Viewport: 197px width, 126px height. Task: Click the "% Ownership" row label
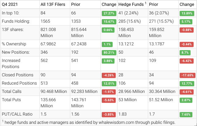14,44
